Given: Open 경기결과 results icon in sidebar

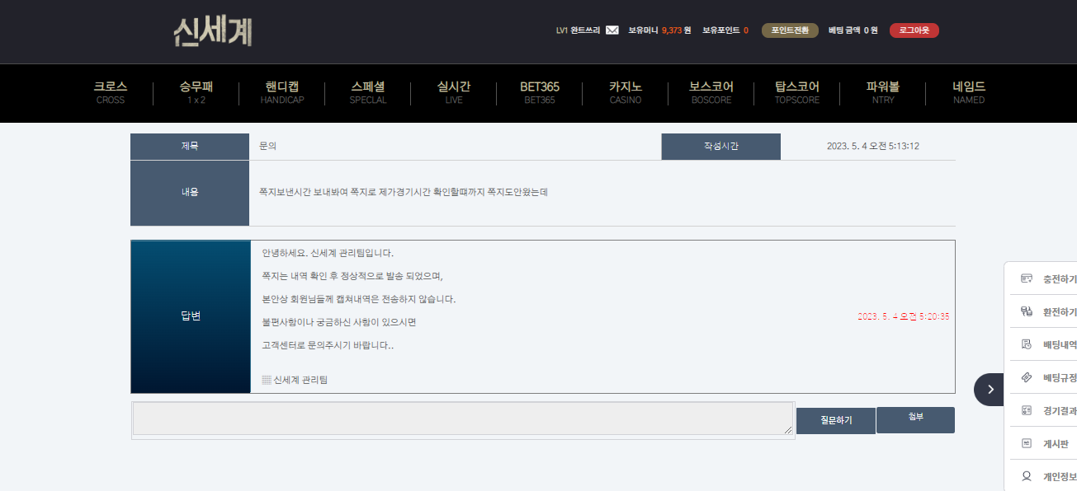Looking at the screenshot, I should 1027,410.
